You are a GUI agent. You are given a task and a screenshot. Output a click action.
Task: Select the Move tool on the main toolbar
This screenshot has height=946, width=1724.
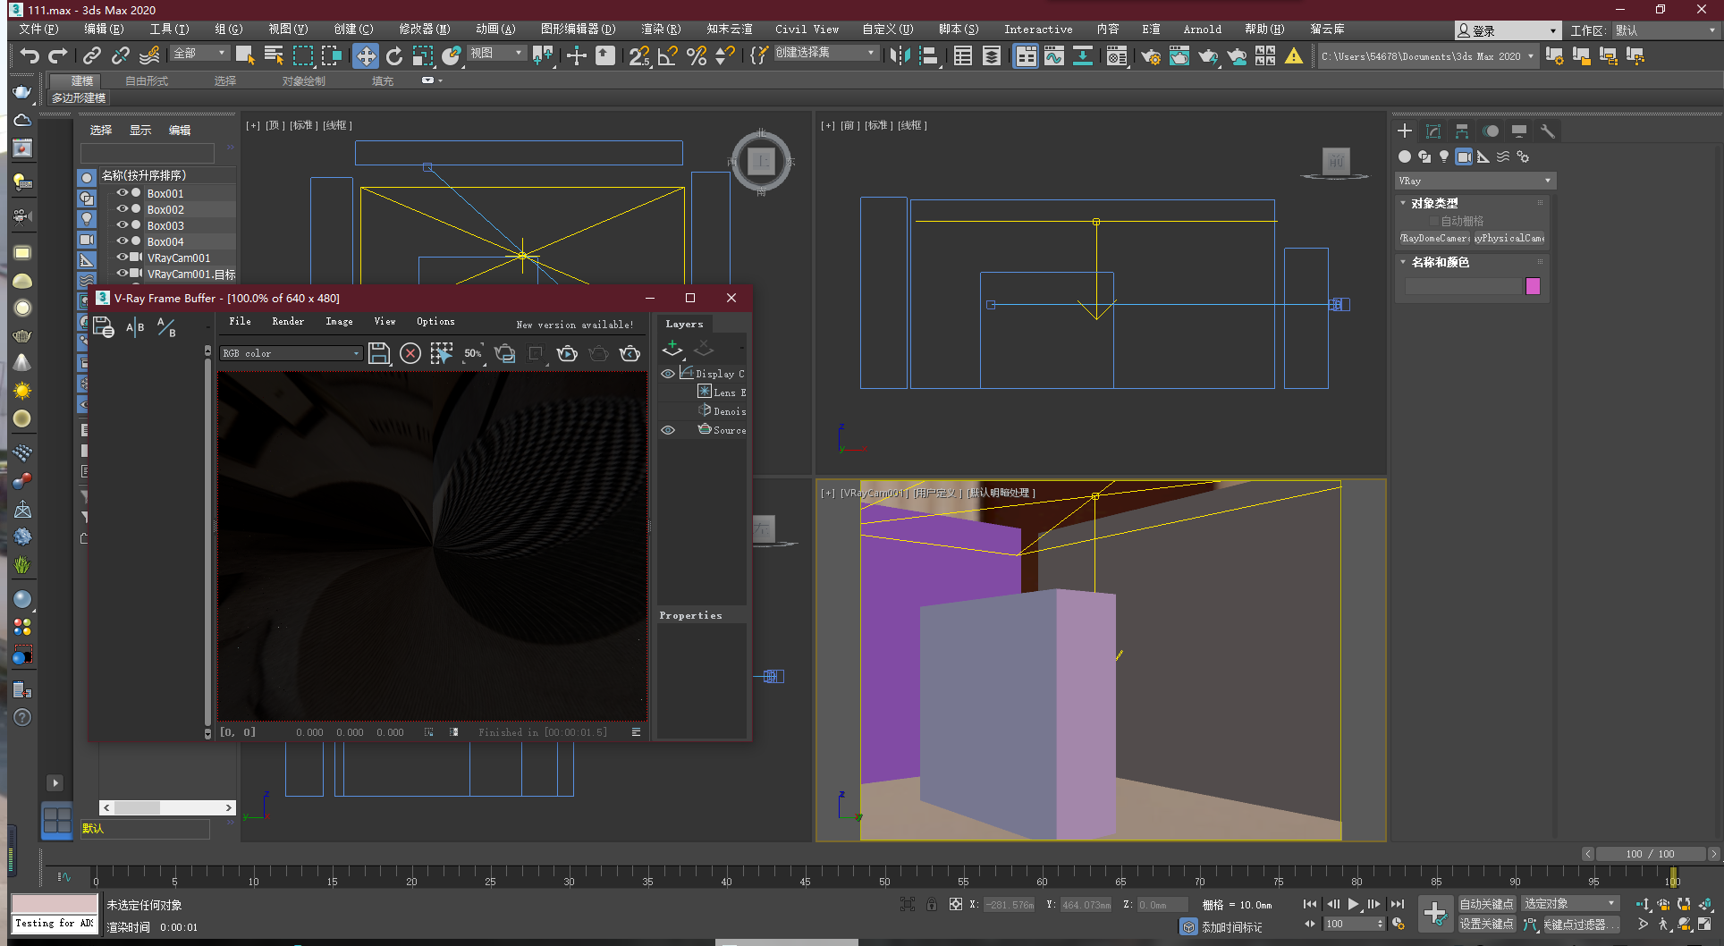click(x=366, y=55)
